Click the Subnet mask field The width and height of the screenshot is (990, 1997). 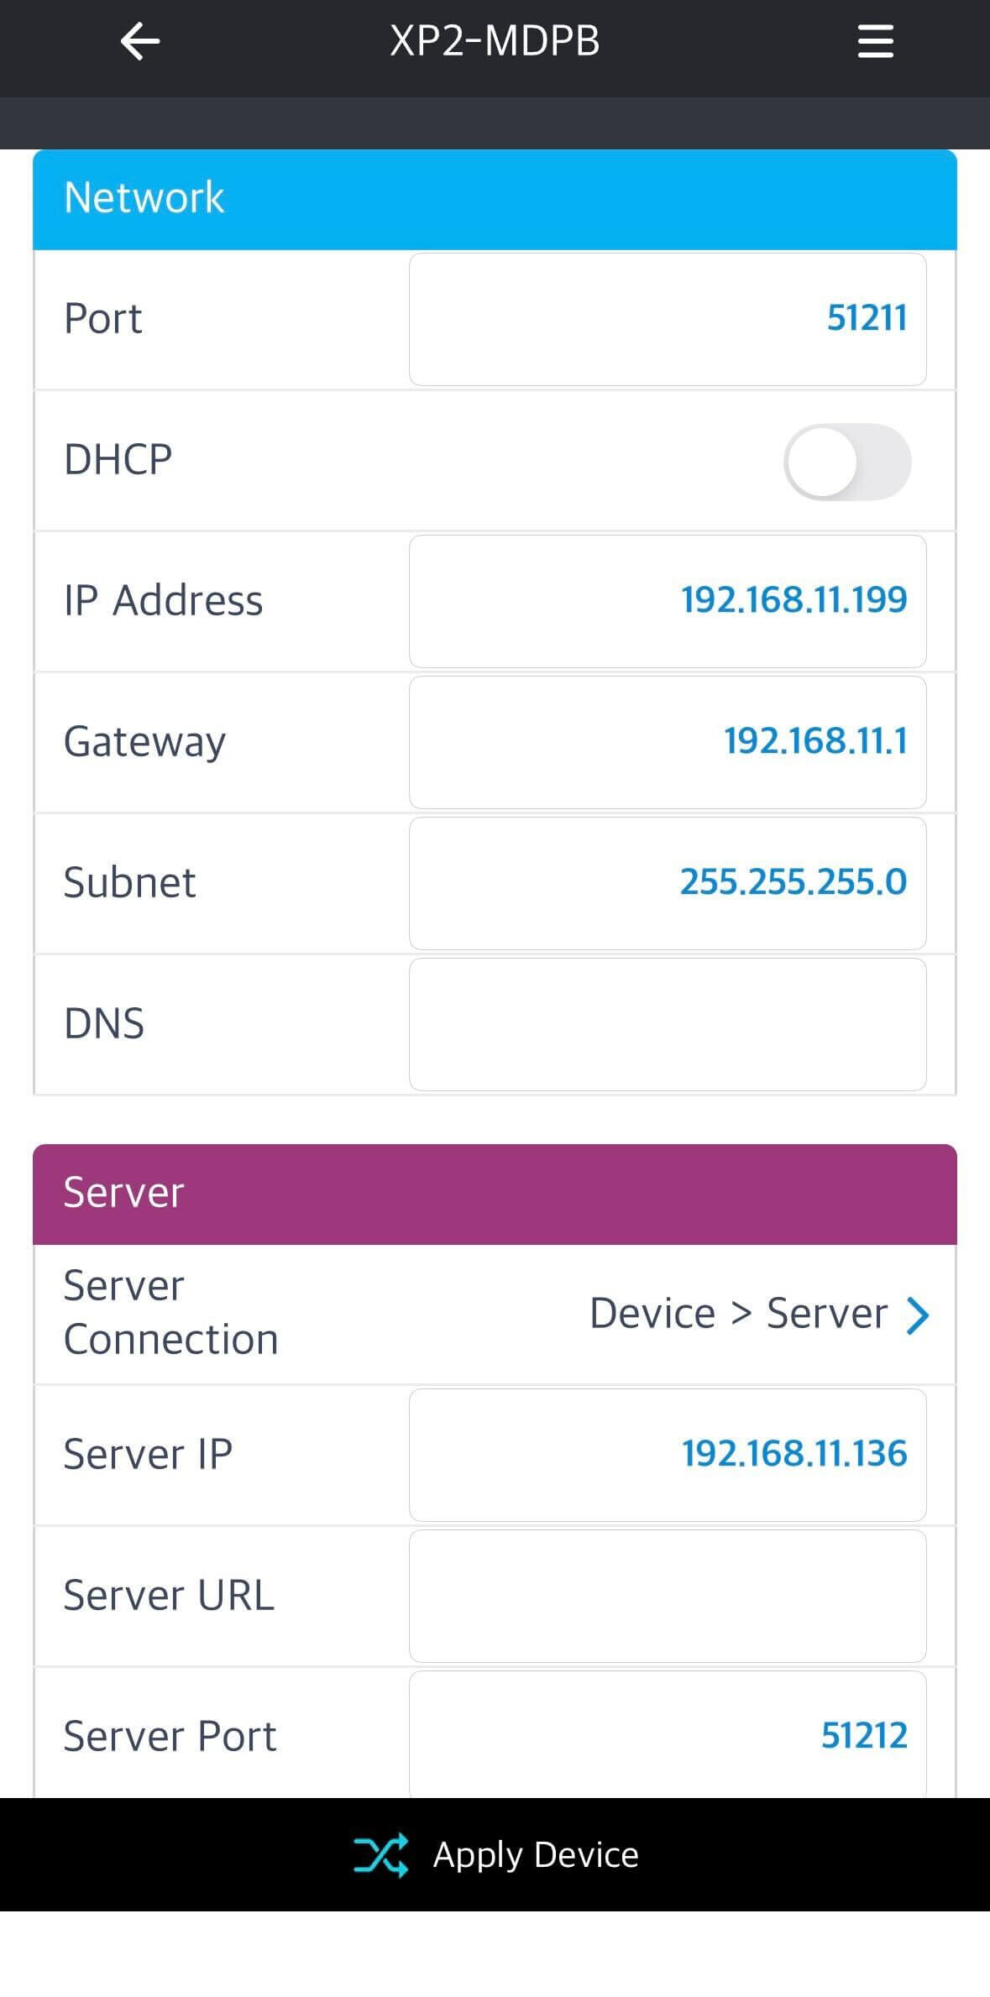click(x=668, y=883)
